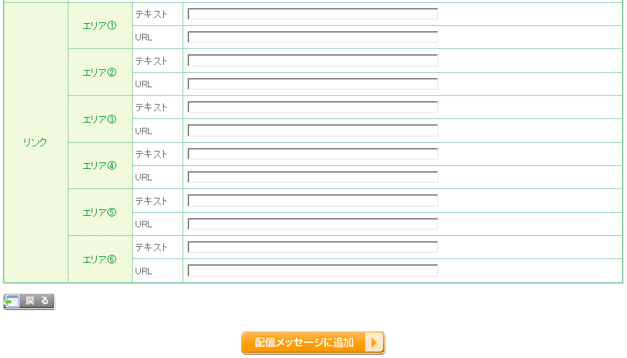Focus the エリア① URL field

pyautogui.click(x=312, y=38)
